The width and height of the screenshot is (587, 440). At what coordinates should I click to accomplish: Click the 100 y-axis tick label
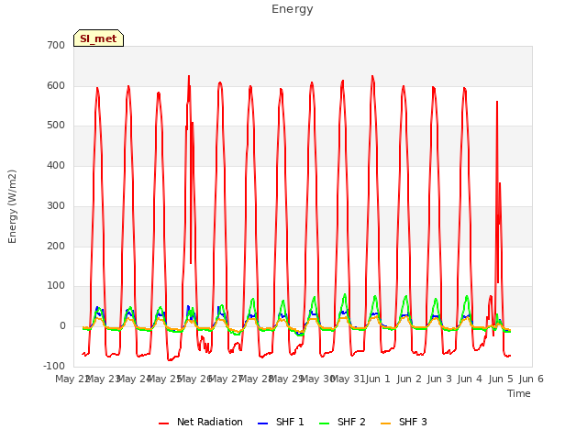(56, 286)
